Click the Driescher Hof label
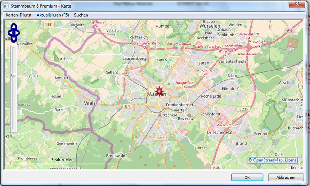Viewport: 310px width, 186px height. pos(220,132)
